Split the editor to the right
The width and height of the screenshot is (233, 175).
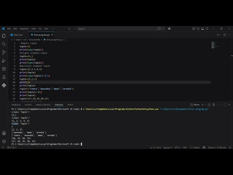225,35
